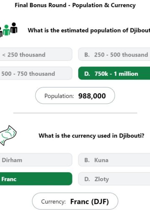Pick the '500 - 750 thousand' option
Image resolution: width=150 pixels, height=210 pixels.
click(36, 73)
